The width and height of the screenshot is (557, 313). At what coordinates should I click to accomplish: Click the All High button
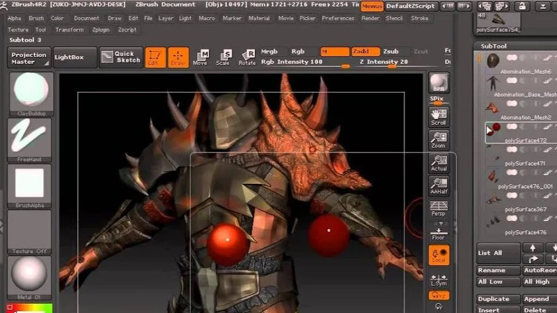(540, 282)
